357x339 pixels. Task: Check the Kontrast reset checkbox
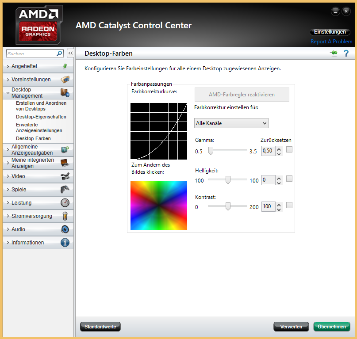(x=289, y=205)
